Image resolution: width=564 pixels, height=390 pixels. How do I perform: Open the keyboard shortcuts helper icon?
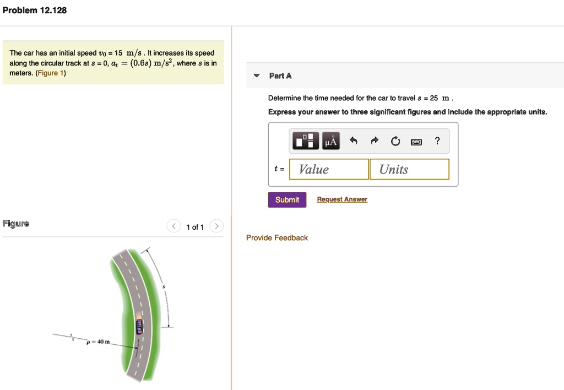pos(416,142)
